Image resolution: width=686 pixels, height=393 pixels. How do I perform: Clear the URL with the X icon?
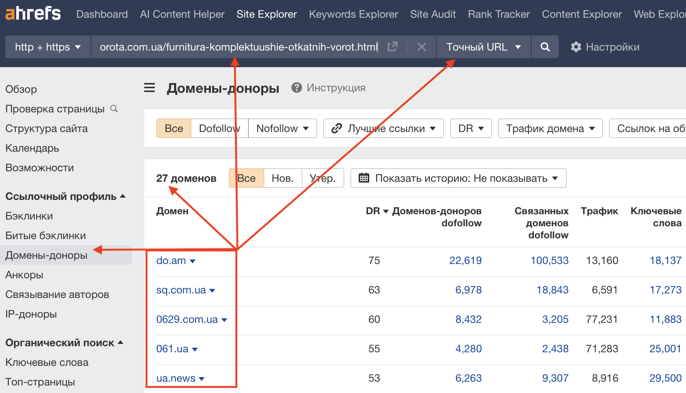point(422,47)
